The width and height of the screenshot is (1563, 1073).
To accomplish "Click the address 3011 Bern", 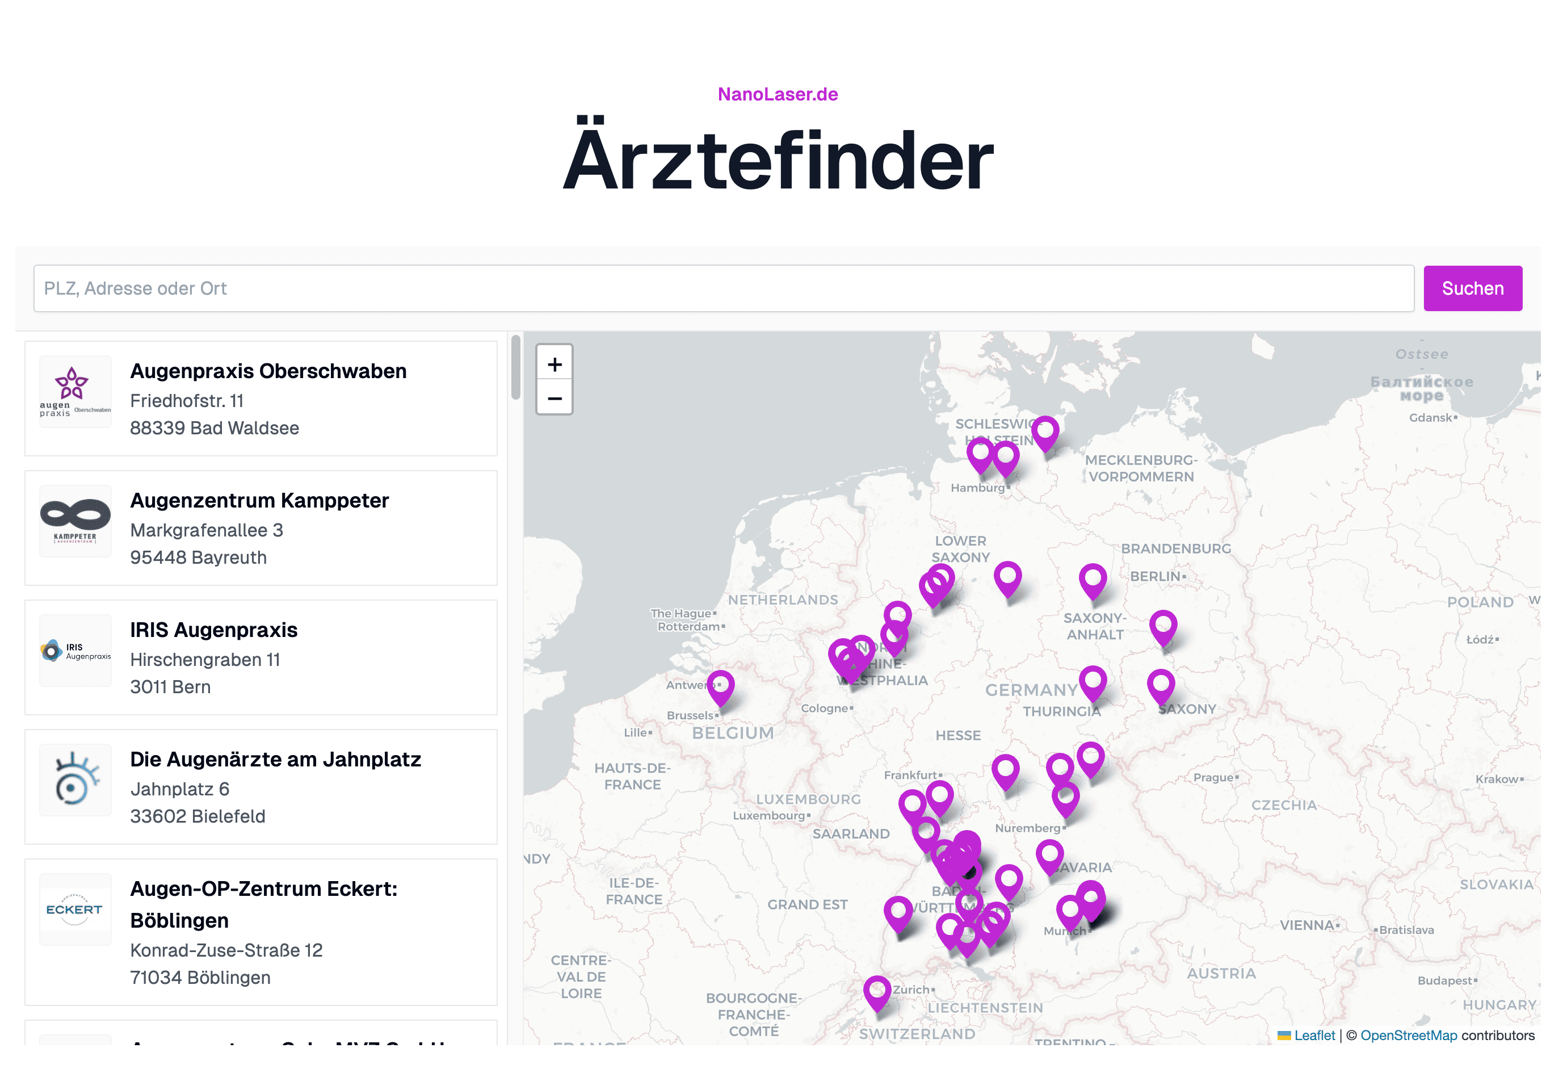I will (170, 687).
